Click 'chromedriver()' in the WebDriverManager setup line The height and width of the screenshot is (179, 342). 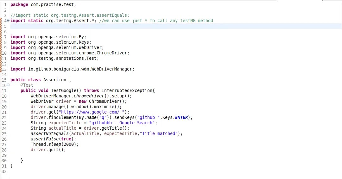click(x=91, y=96)
